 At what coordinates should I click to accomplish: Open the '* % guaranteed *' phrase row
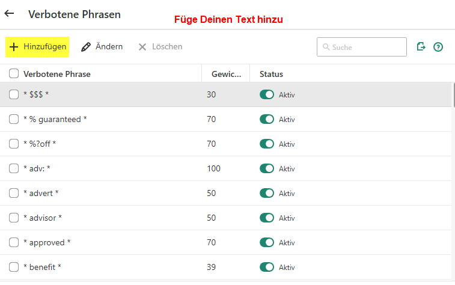coord(55,119)
